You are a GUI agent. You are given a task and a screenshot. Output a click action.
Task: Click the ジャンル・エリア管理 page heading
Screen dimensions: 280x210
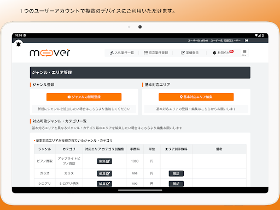coord(52,73)
